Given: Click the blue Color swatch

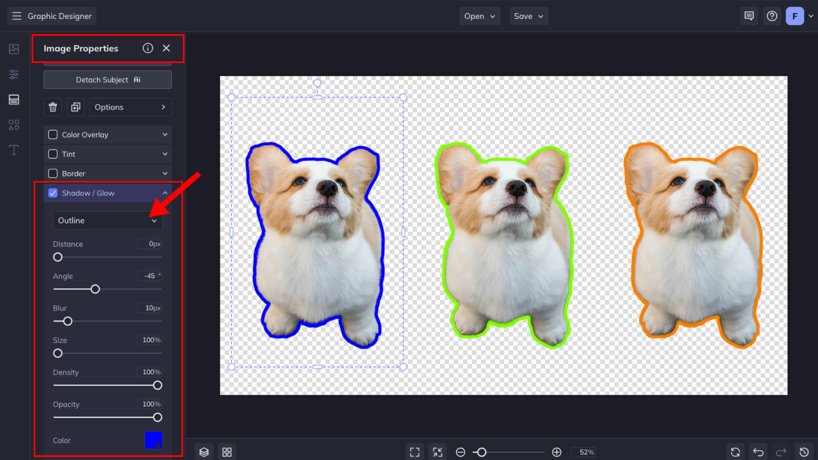Looking at the screenshot, I should (x=153, y=440).
